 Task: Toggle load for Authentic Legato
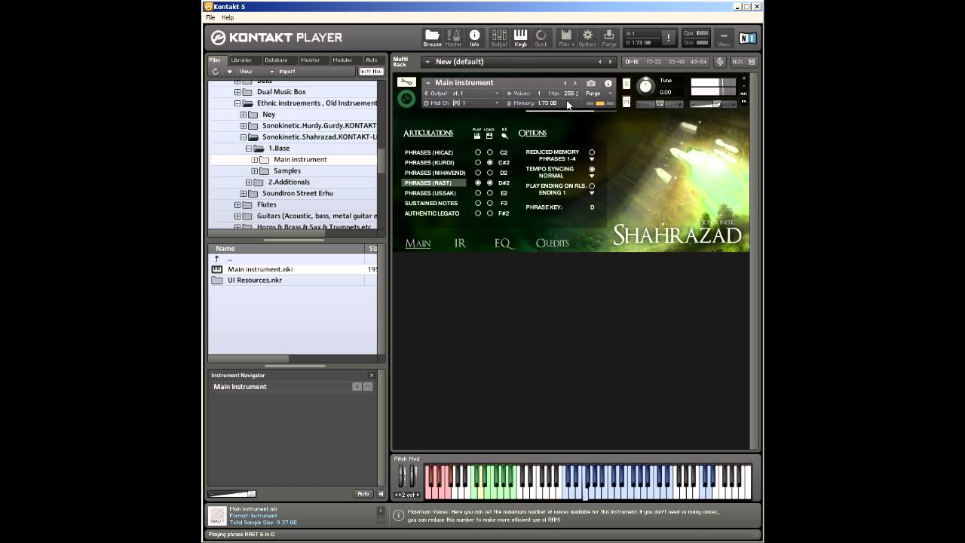click(490, 213)
